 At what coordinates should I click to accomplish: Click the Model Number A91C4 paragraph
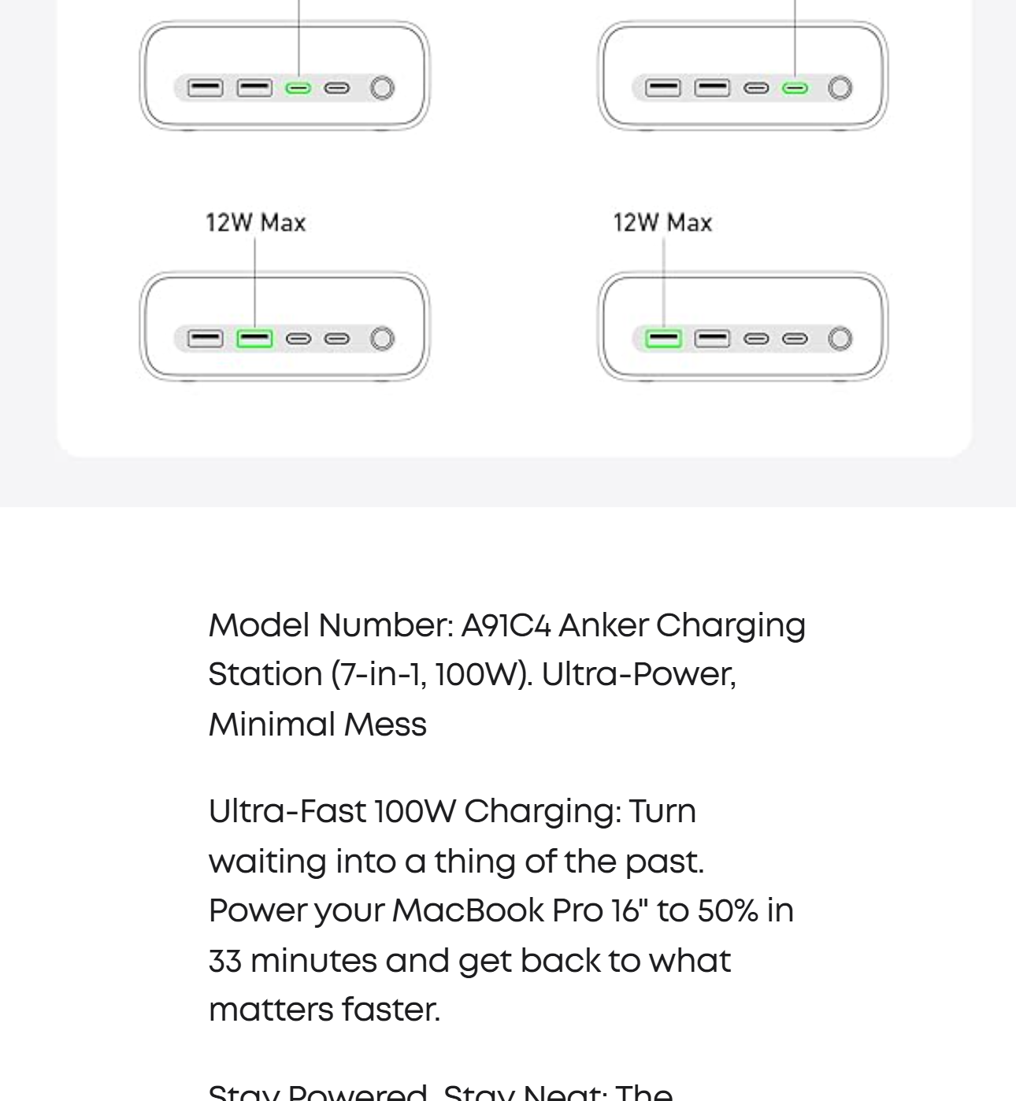[506, 674]
